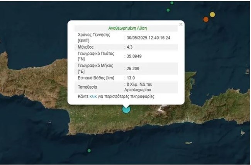Follow the blue 'κλικ' link for more information
Viewport: 251px width, 165px height.
pos(93,96)
